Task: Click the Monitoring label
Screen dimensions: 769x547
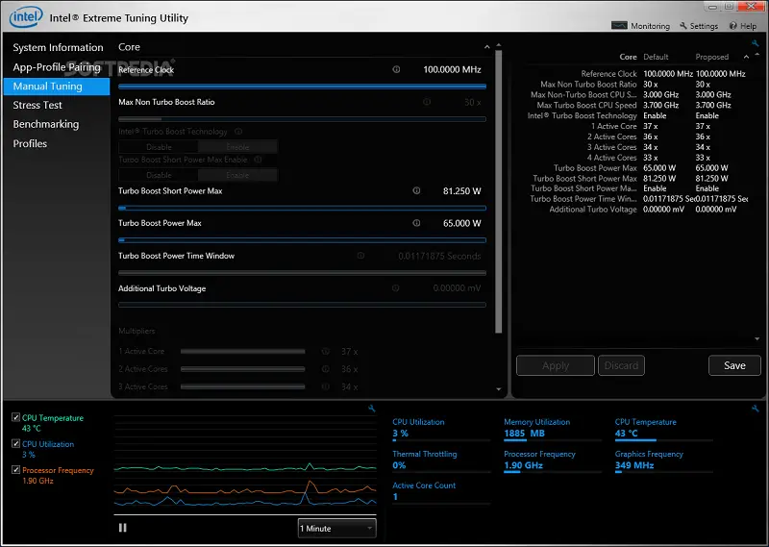Action: point(651,26)
